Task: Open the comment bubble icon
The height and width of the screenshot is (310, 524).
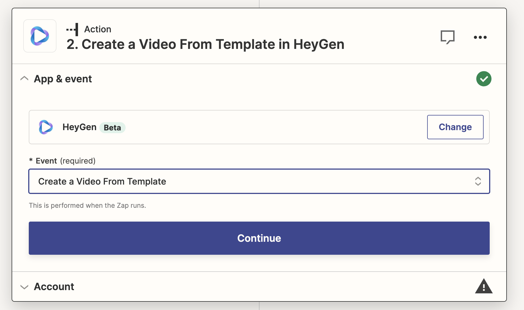Action: 447,37
